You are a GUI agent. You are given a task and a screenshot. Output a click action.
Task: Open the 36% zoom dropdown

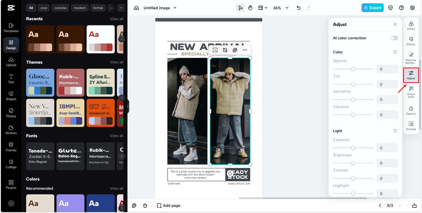click(x=281, y=8)
